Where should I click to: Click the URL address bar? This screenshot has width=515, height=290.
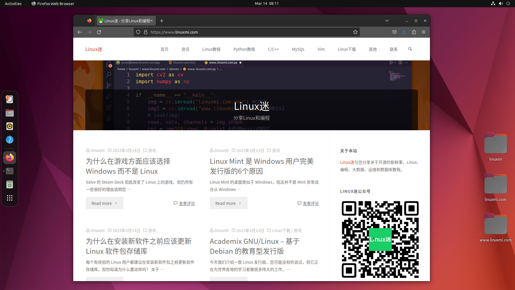tap(247, 32)
